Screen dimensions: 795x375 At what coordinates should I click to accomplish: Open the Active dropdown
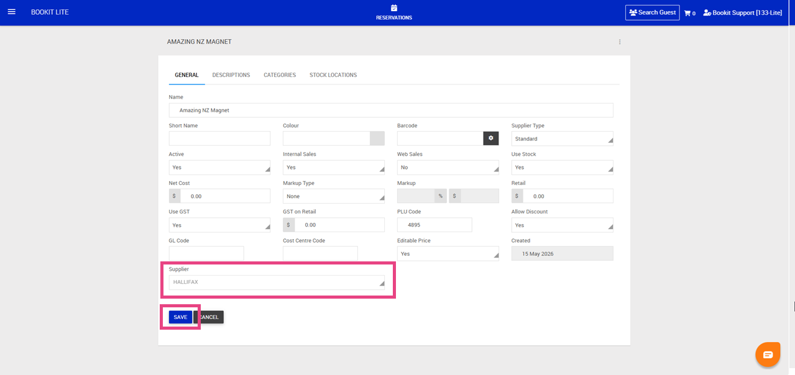tap(219, 168)
